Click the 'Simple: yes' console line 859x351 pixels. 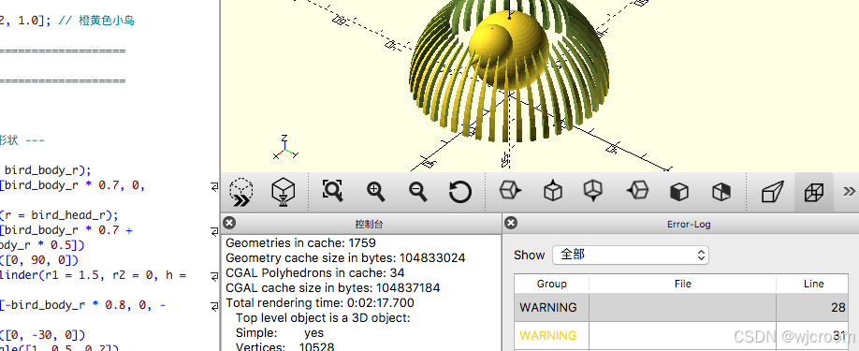[280, 332]
